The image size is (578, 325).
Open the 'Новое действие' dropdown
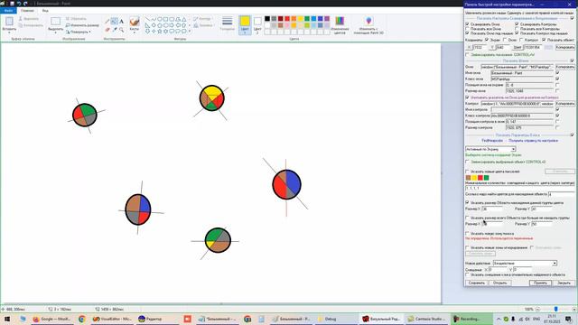[x=525, y=263]
